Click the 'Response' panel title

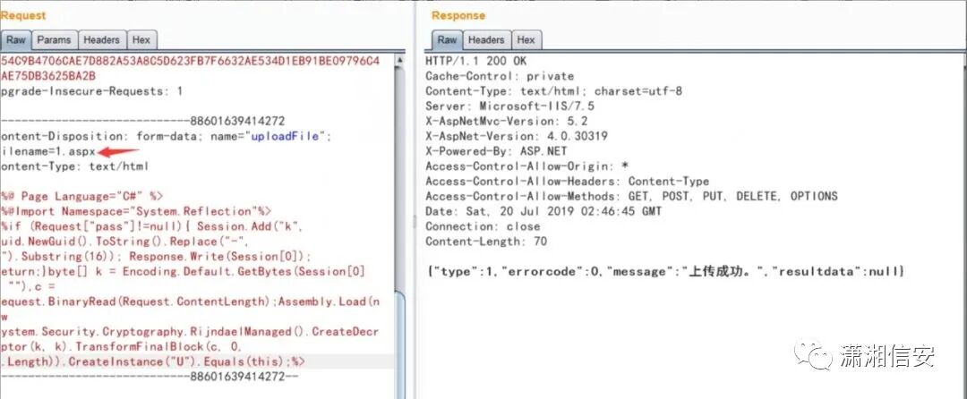tap(458, 15)
